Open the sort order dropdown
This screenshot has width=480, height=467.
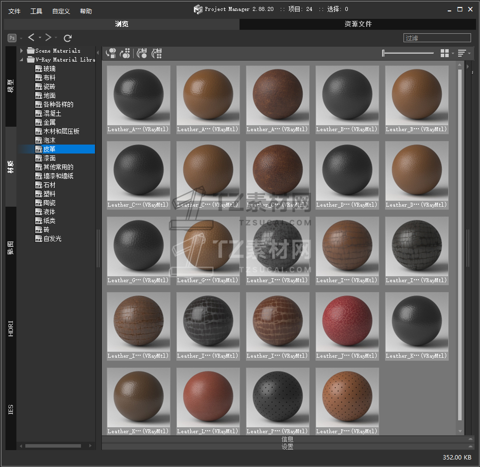(x=464, y=53)
